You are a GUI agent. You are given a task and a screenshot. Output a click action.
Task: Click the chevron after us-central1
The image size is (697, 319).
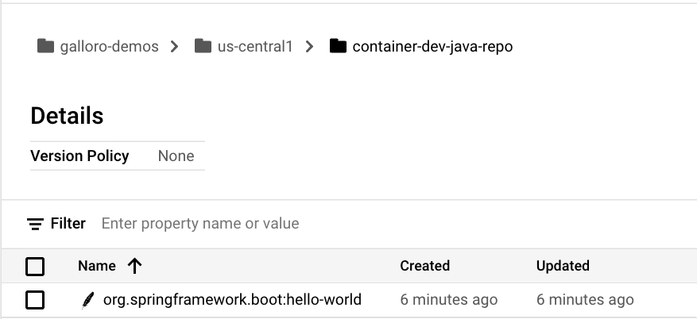coord(309,47)
